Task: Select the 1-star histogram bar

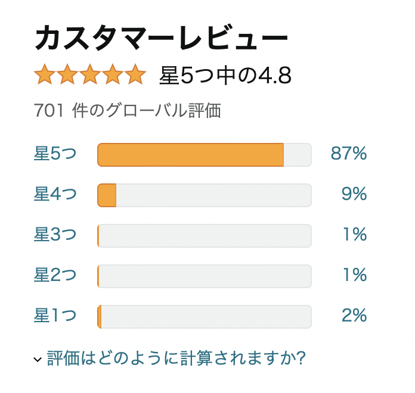Action: pos(204,317)
